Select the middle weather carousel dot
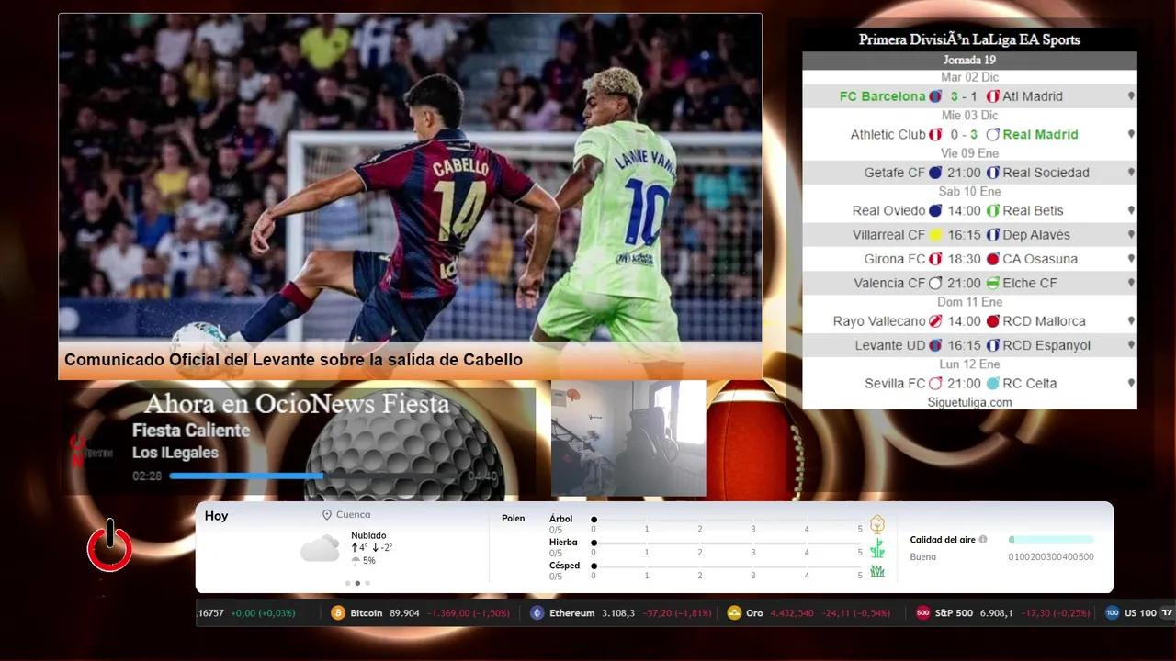Viewport: 1176px width, 661px height. click(357, 583)
